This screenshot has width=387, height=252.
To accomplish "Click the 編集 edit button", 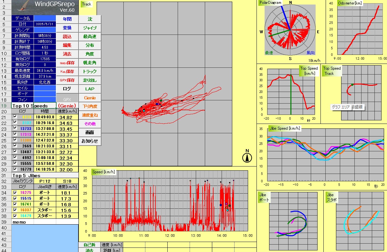I will (x=67, y=45).
